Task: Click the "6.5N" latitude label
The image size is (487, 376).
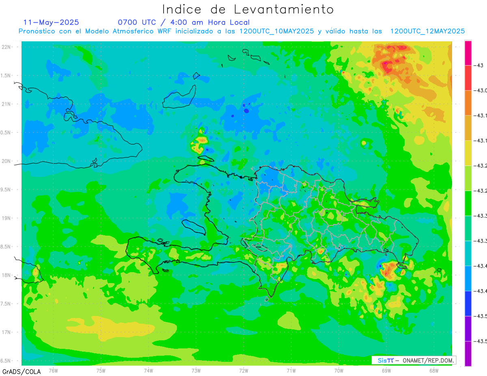Action: [x=6, y=361]
